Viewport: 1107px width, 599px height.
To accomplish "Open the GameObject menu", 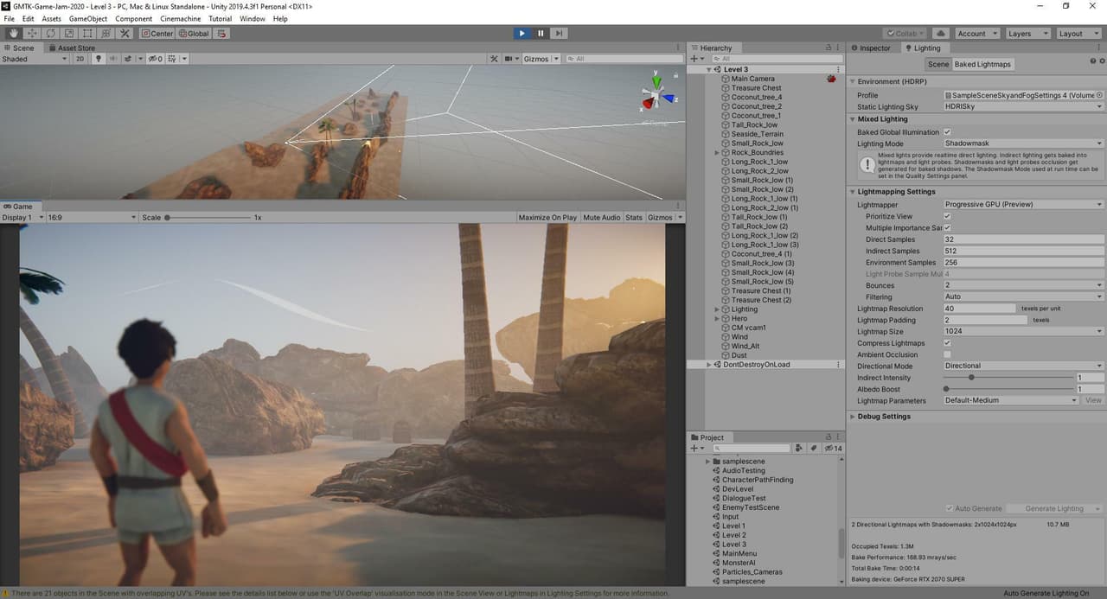I will tap(88, 18).
